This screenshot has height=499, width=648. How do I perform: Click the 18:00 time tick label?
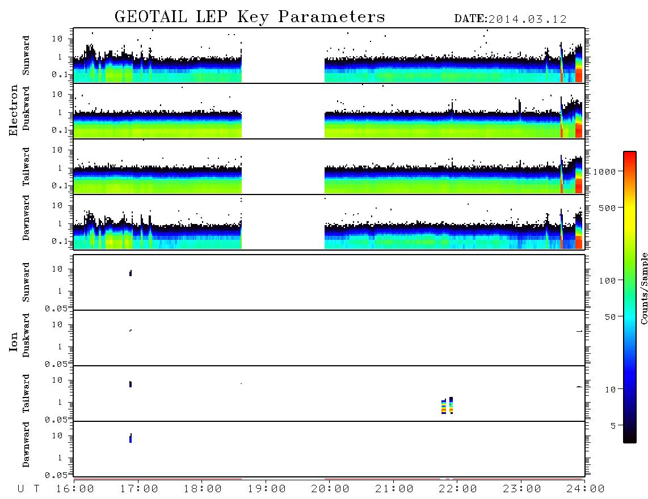click(203, 489)
